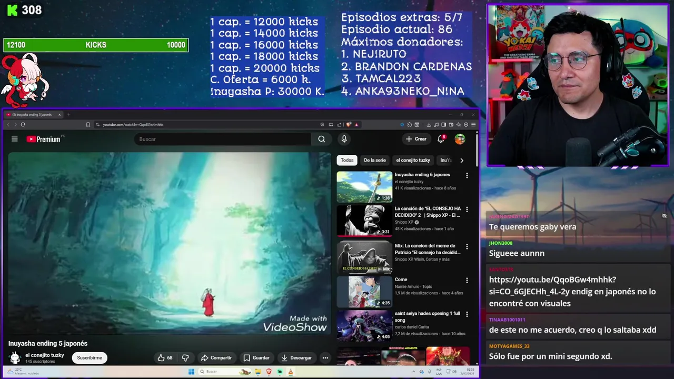Select the Todos filter chip
Image resolution: width=674 pixels, height=379 pixels.
pyautogui.click(x=347, y=160)
